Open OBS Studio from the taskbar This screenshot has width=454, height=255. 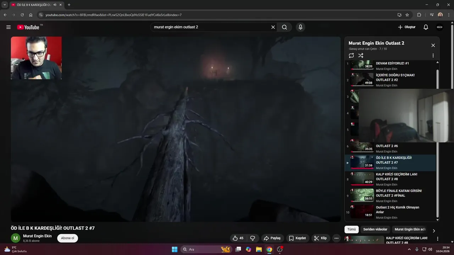(x=279, y=249)
